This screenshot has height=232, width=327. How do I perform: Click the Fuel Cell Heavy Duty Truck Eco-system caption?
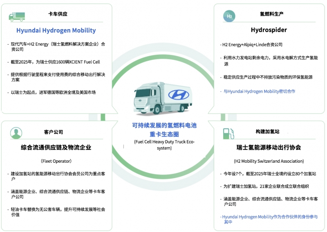pyautogui.click(x=164, y=145)
